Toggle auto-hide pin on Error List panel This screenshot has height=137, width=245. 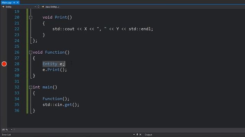[137, 134]
